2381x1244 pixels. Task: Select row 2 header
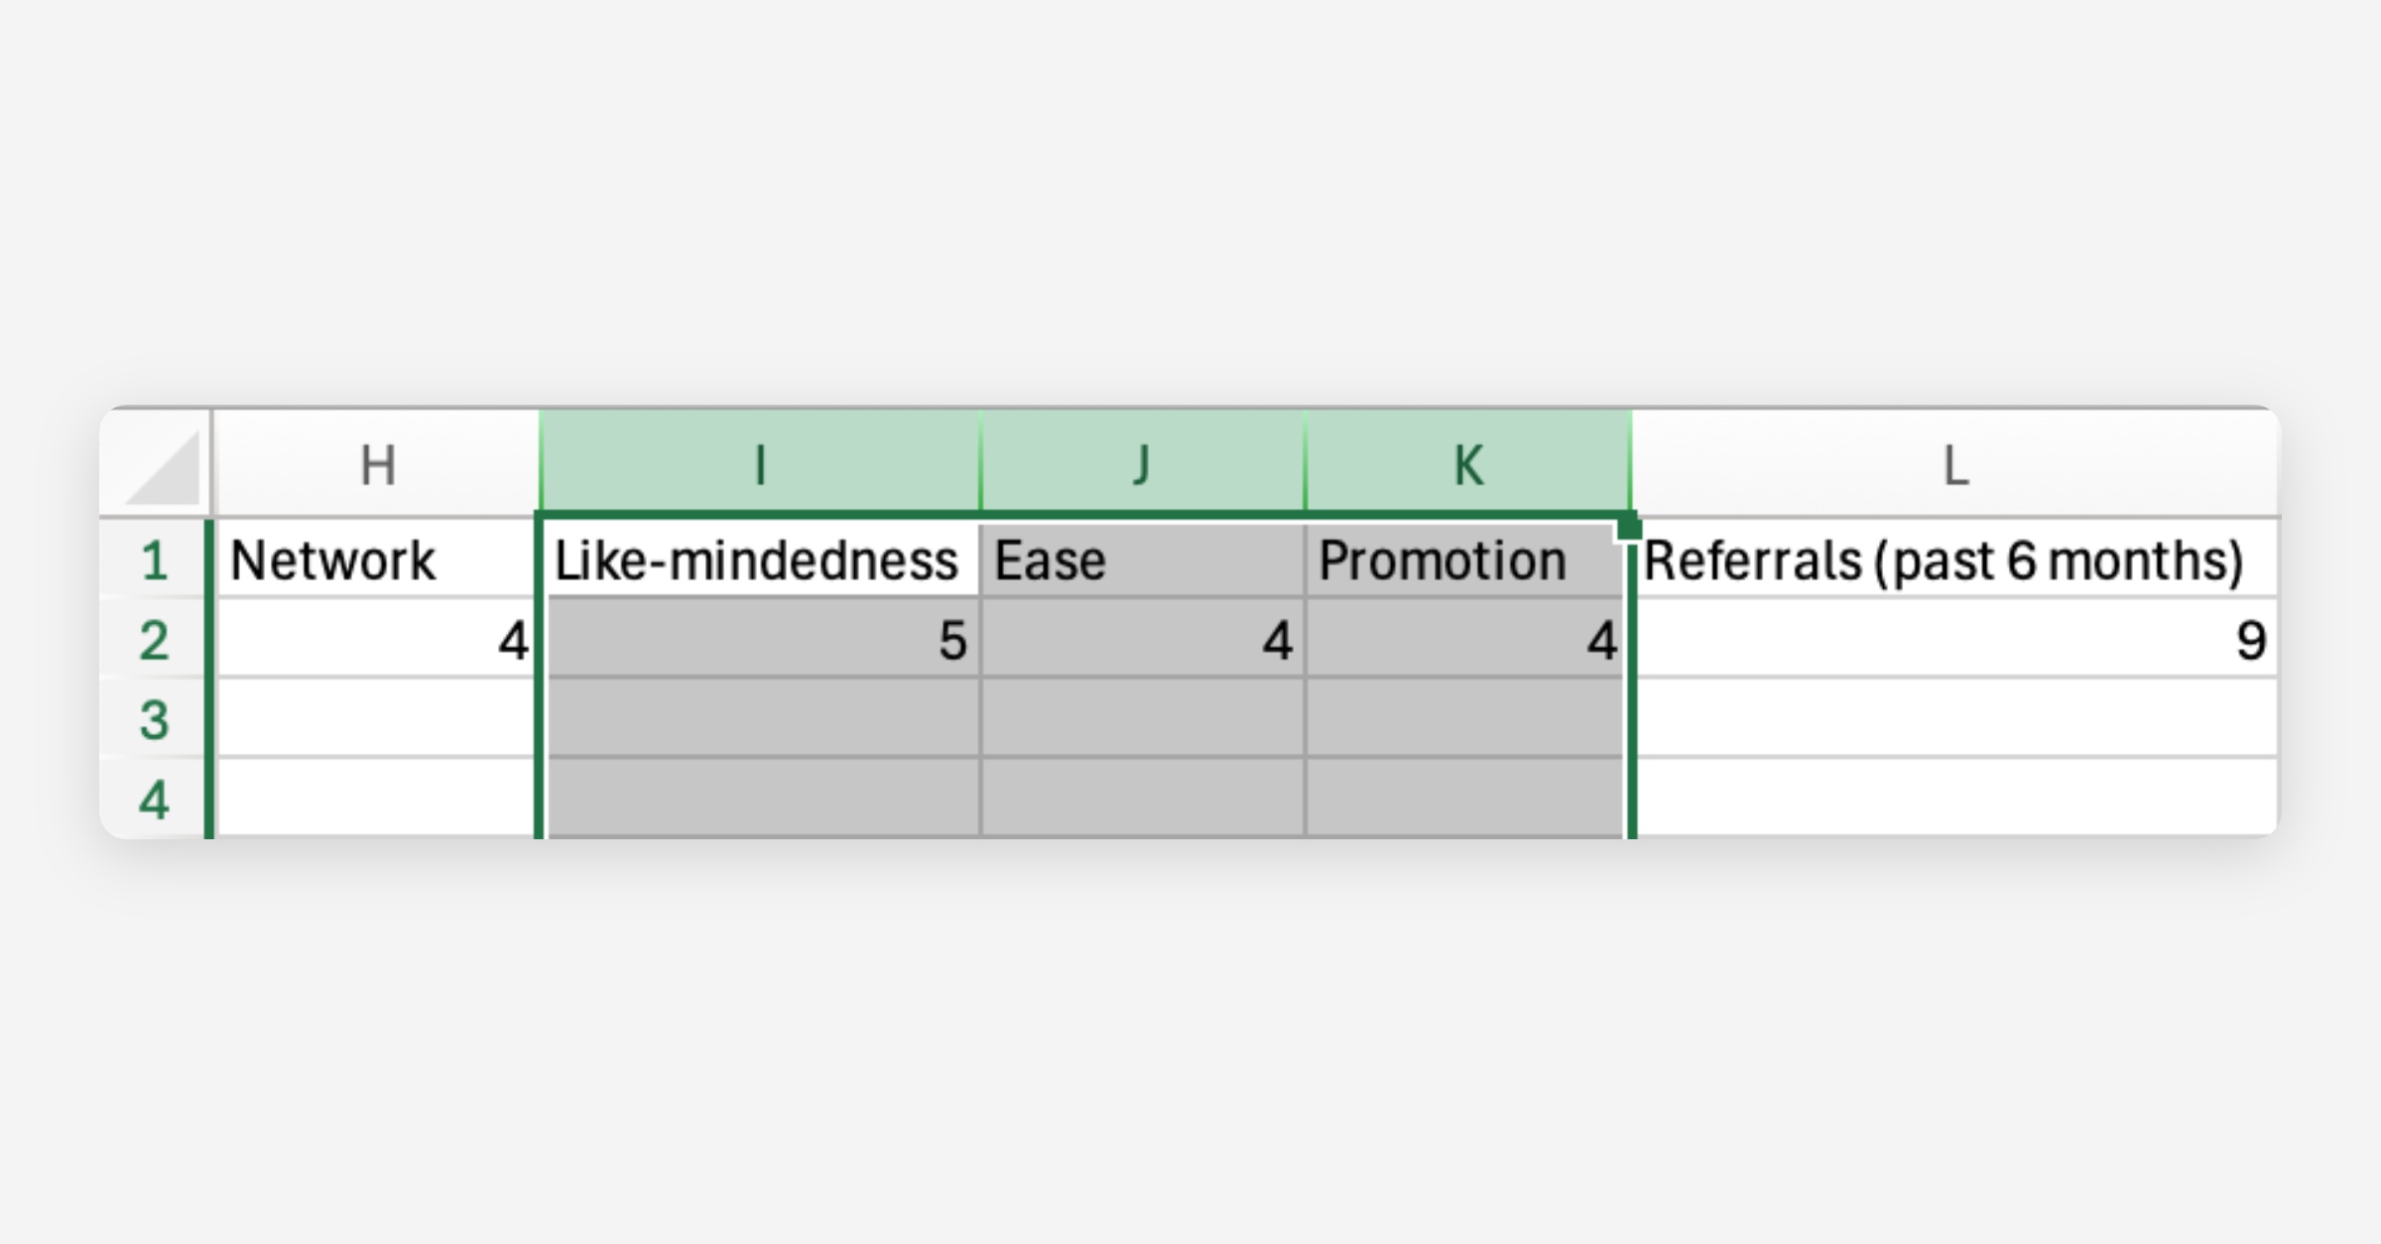click(154, 640)
